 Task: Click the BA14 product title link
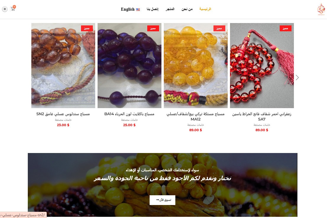(129, 114)
